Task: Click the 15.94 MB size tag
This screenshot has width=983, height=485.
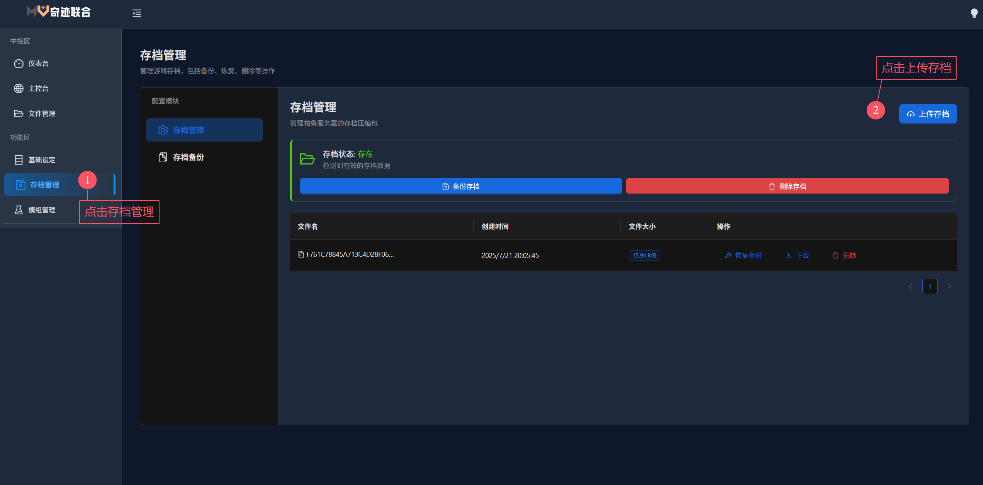Action: (644, 256)
